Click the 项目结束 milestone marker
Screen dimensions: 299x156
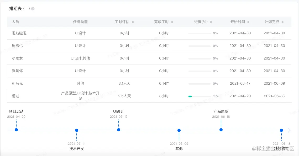281,130
